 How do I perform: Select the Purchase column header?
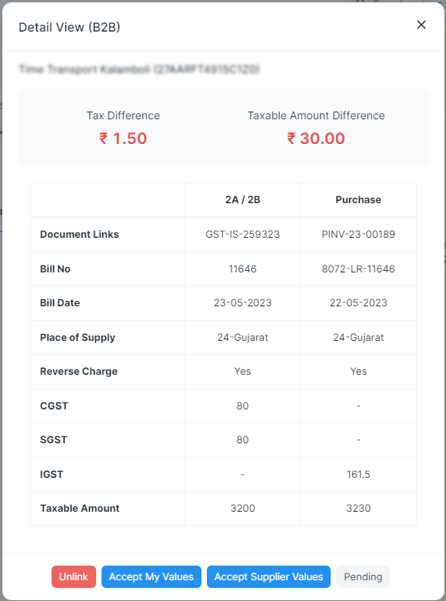point(358,200)
